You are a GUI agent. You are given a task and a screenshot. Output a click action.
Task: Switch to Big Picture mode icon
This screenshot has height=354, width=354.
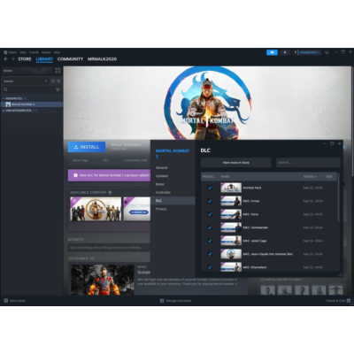point(327,52)
